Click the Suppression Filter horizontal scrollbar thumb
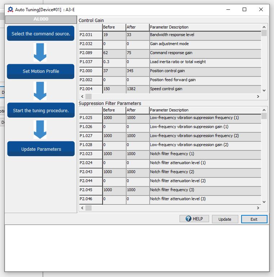The image size is (274, 277). [88, 208]
